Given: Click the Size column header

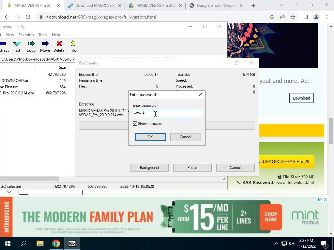Looking at the screenshot, I should click(x=51, y=67).
